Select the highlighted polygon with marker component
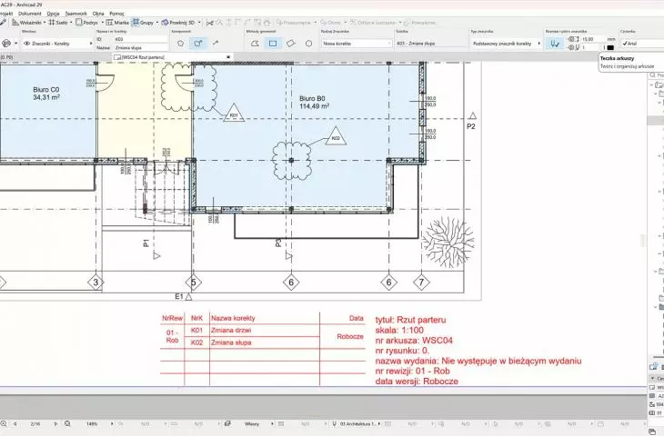664x436 pixels. coord(197,43)
